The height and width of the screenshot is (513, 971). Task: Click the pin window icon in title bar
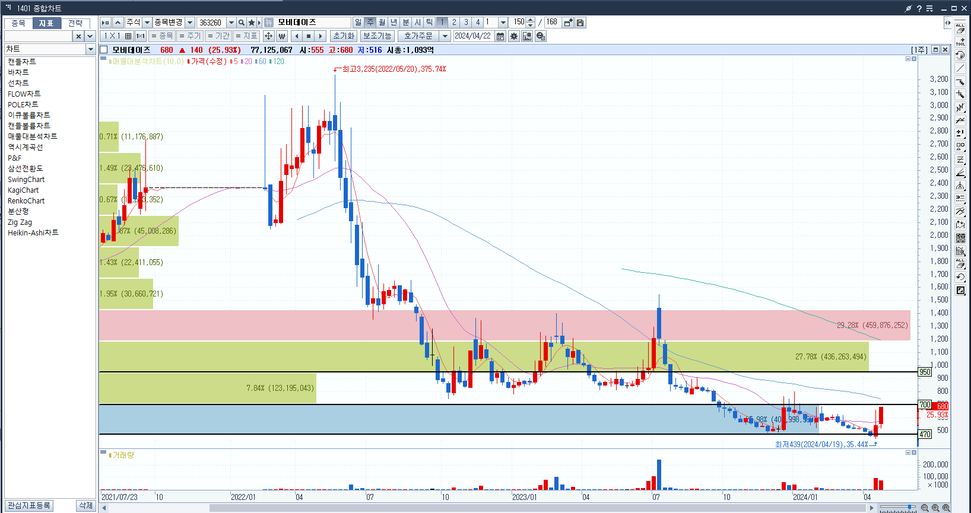(908, 8)
